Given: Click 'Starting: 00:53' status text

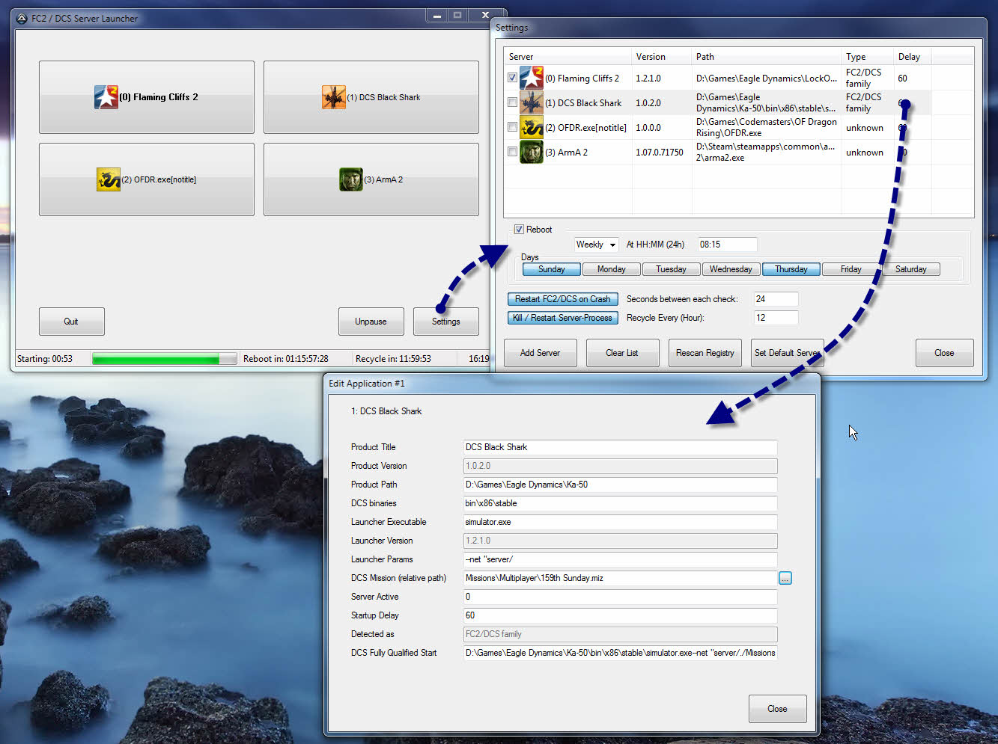Looking at the screenshot, I should click(45, 359).
